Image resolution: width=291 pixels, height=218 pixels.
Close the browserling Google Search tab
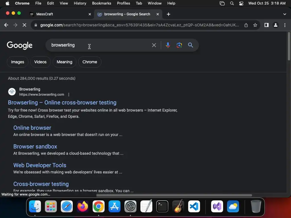coord(157,14)
